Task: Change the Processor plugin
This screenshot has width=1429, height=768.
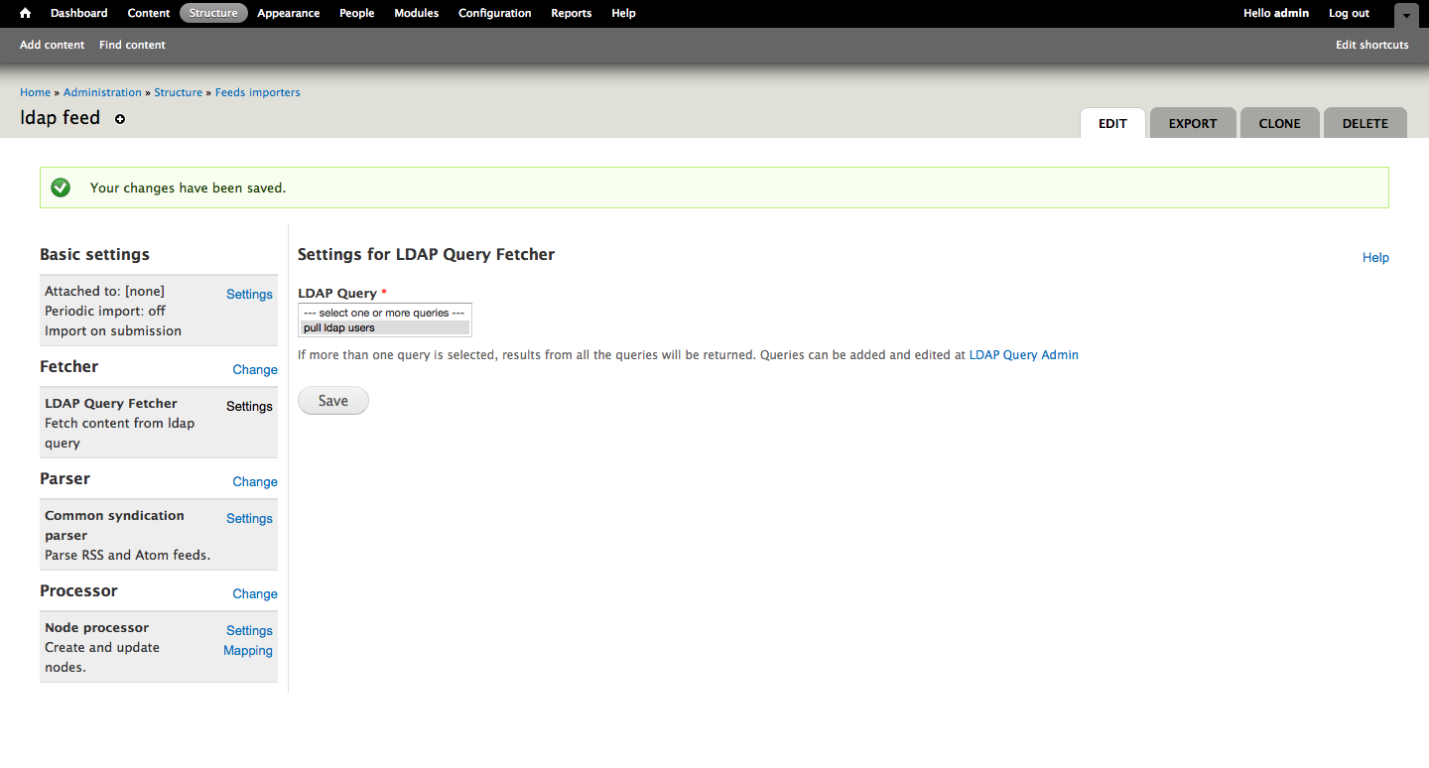Action: point(255,593)
